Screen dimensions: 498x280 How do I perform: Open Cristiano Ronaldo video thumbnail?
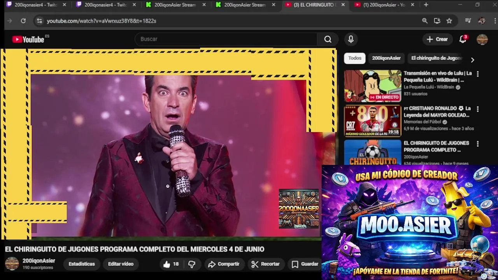(372, 121)
